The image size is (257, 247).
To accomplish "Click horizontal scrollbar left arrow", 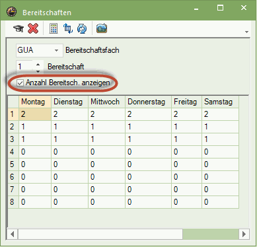I will click(x=13, y=234).
